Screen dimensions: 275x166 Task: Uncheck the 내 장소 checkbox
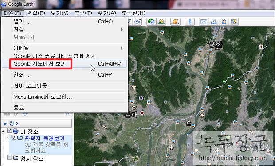point(9,131)
